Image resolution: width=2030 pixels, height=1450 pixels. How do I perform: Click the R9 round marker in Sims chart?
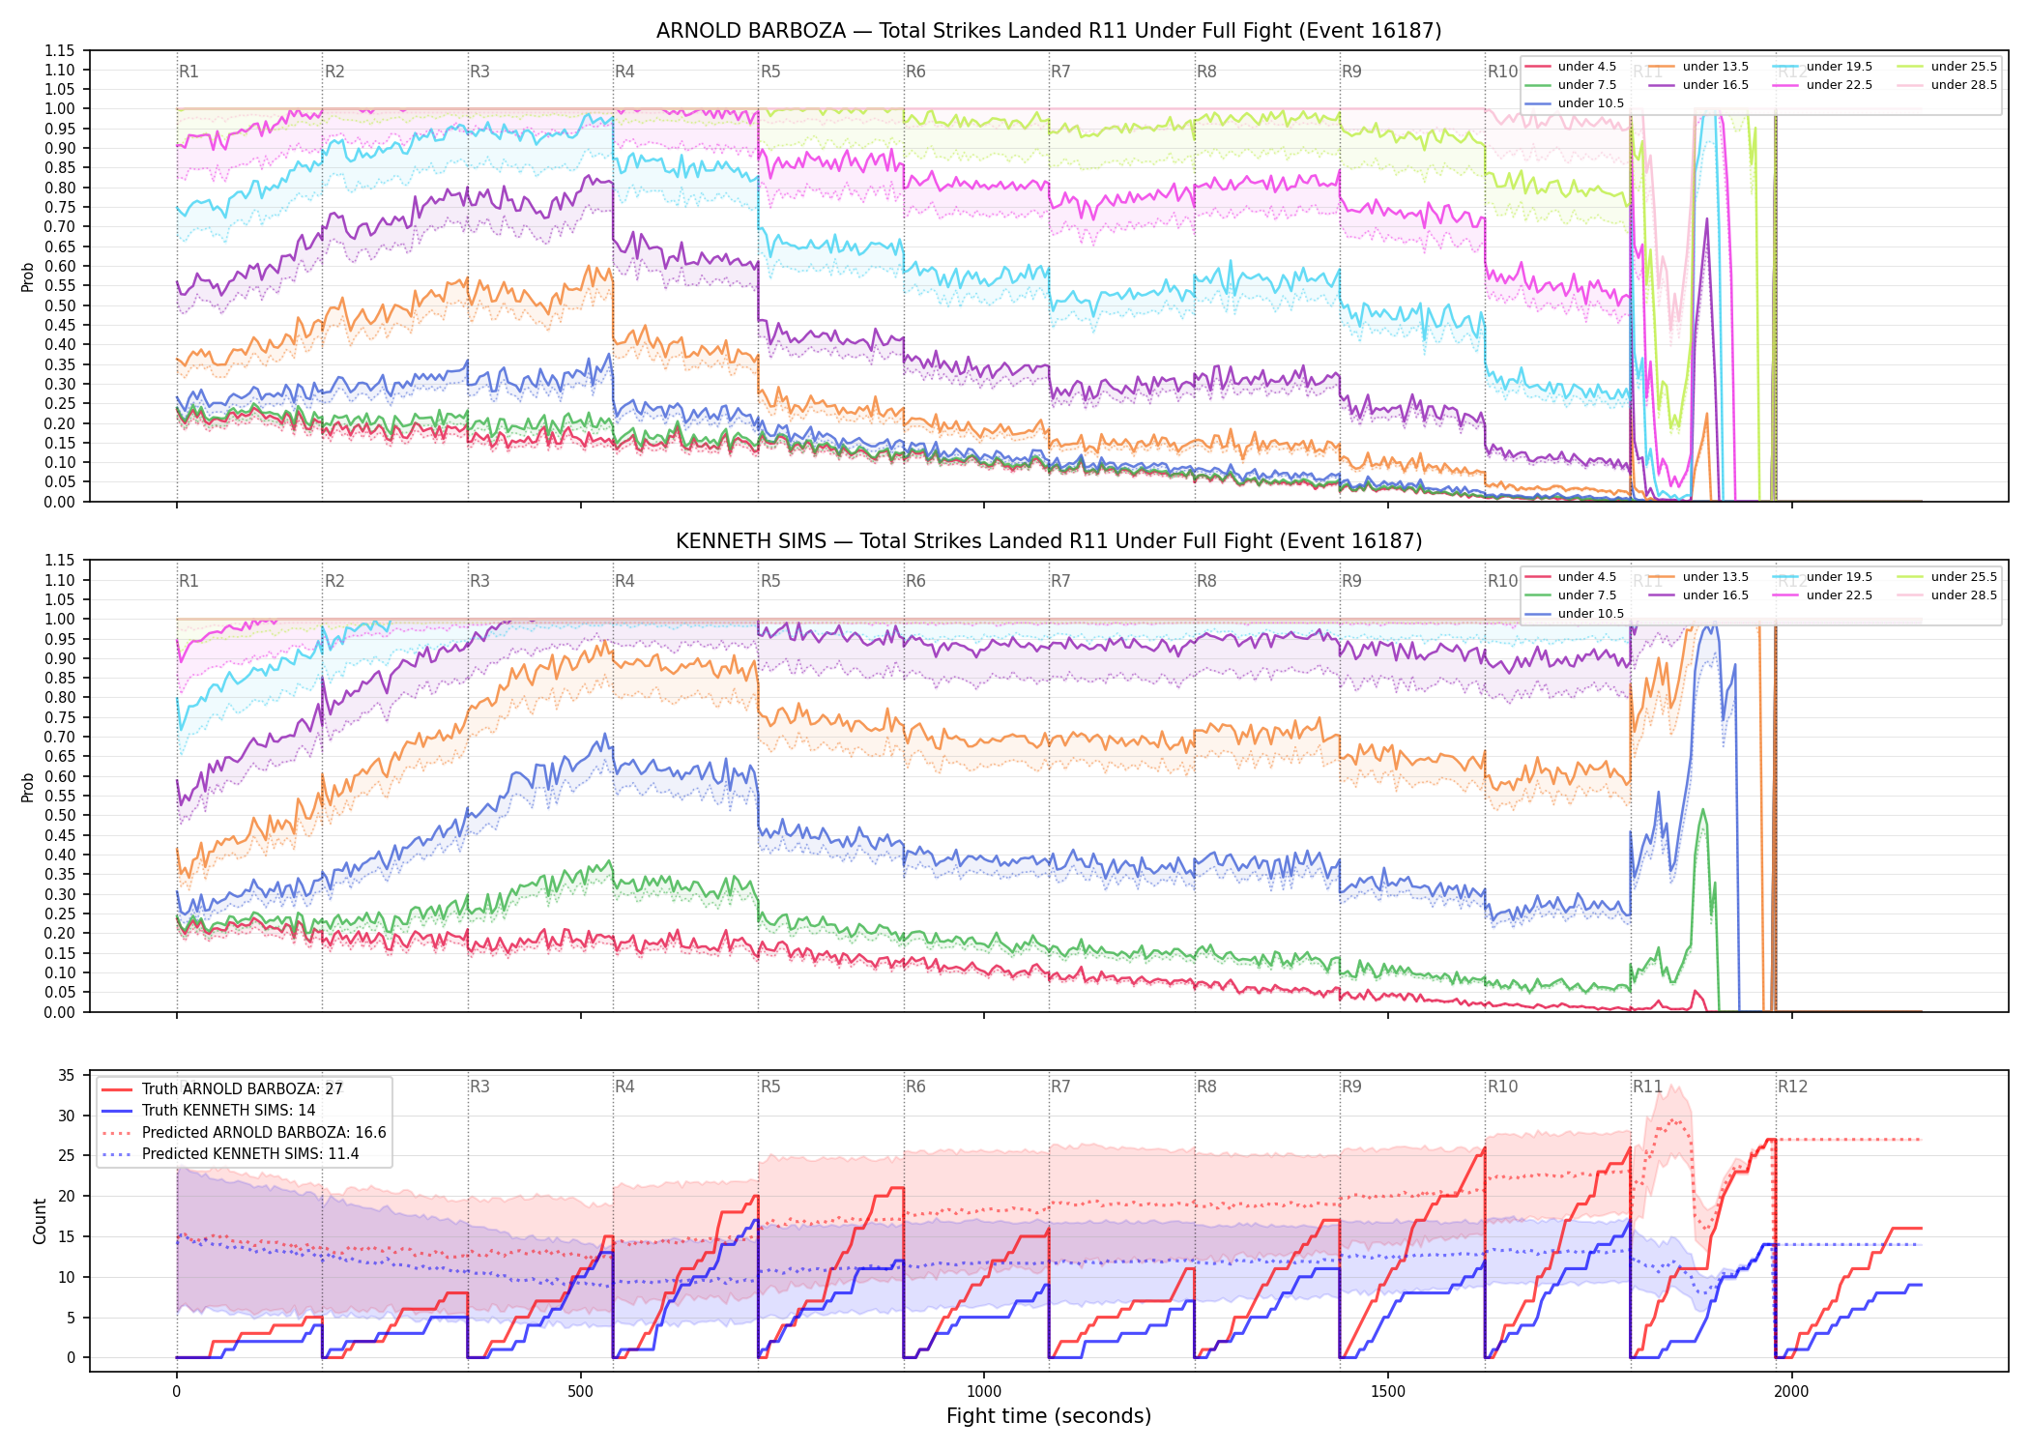pos(1351,581)
